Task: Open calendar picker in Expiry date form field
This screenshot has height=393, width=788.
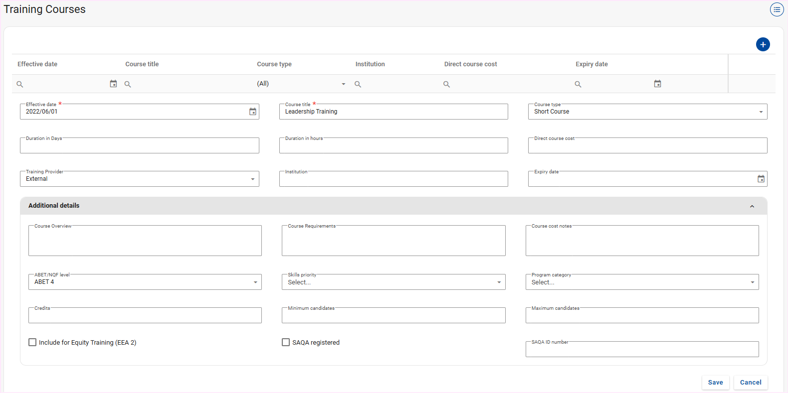Action: [761, 179]
